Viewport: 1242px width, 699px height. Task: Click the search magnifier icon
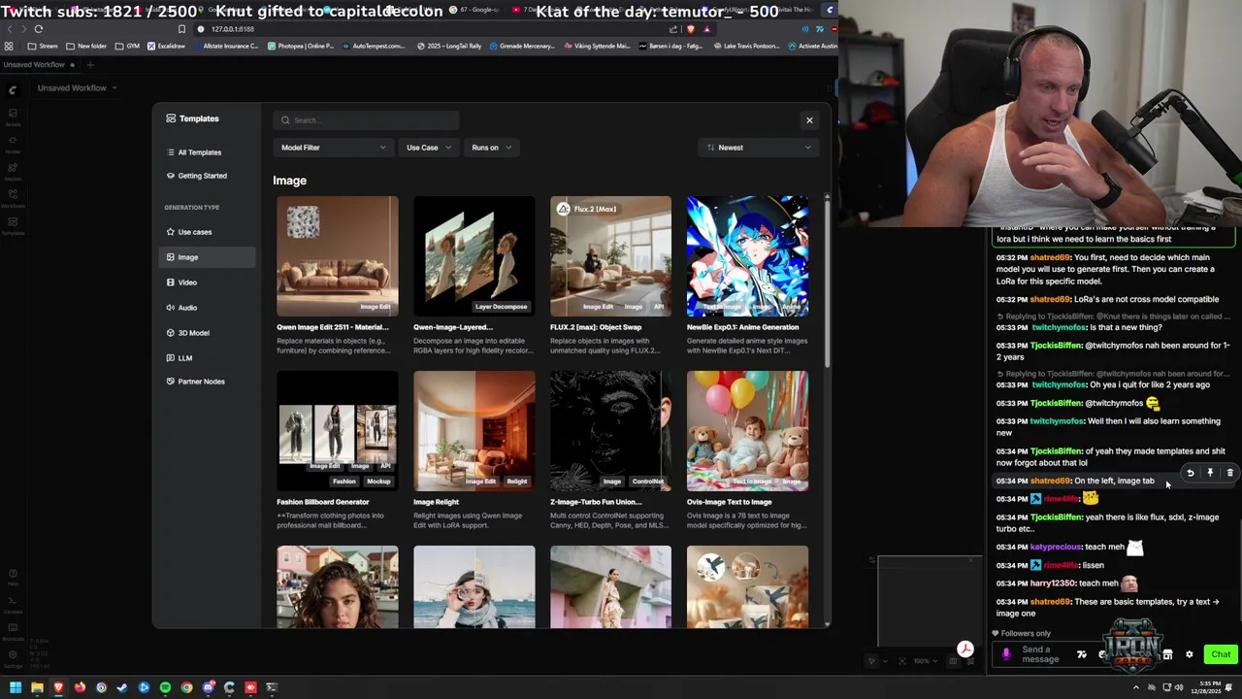285,120
